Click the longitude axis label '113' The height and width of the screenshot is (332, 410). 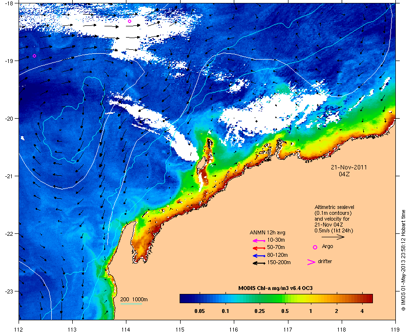point(72,330)
